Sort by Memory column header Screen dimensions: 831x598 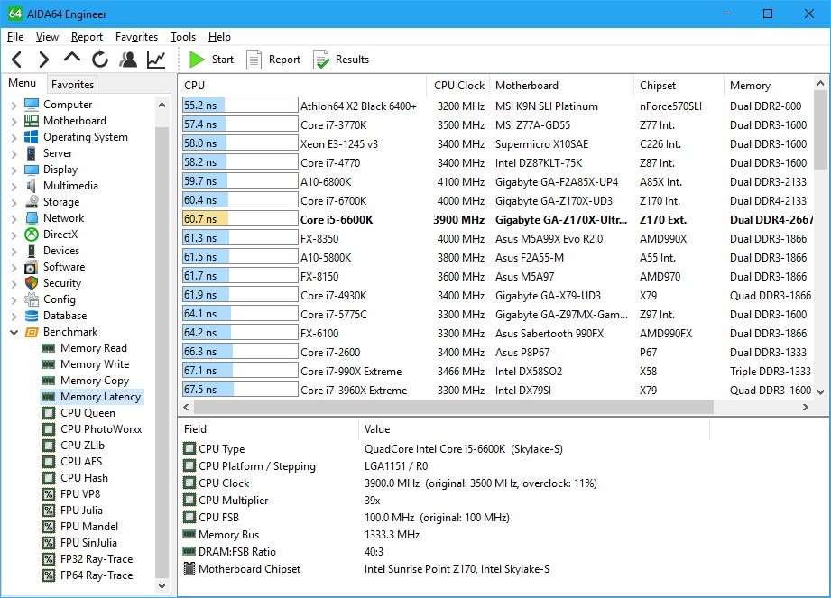pos(769,86)
